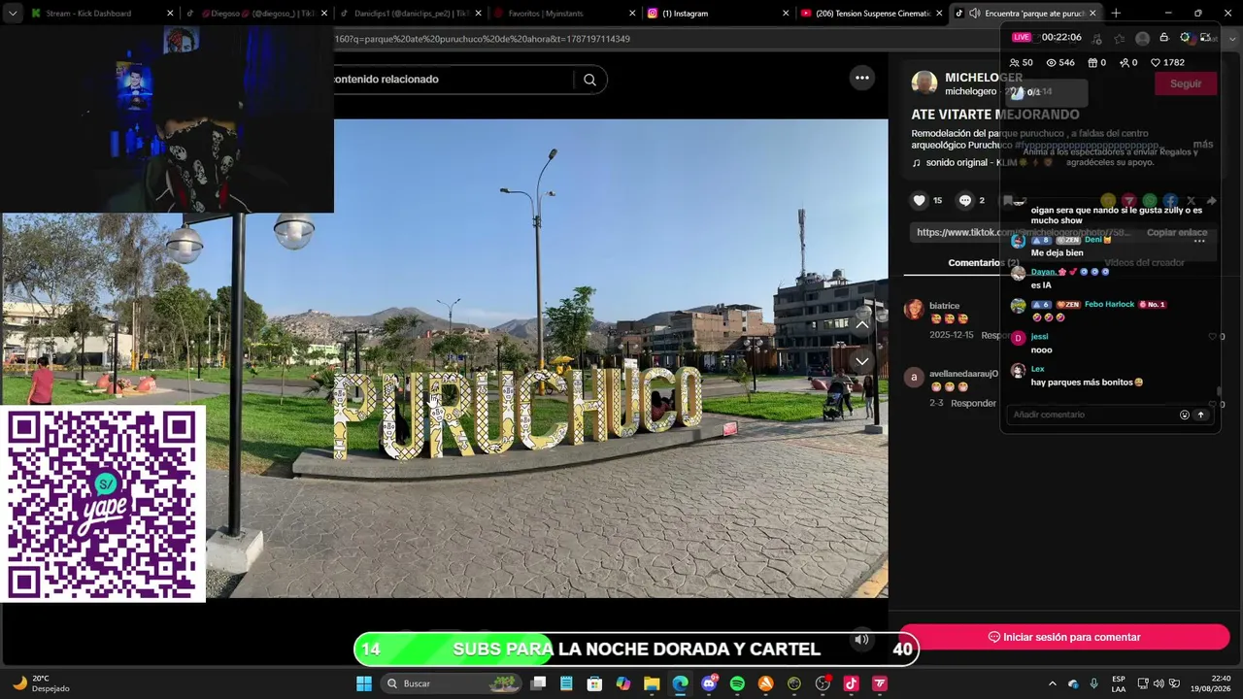Viewport: 1243px width, 699px height.
Task: Mute the video with the speaker icon
Action: (861, 640)
